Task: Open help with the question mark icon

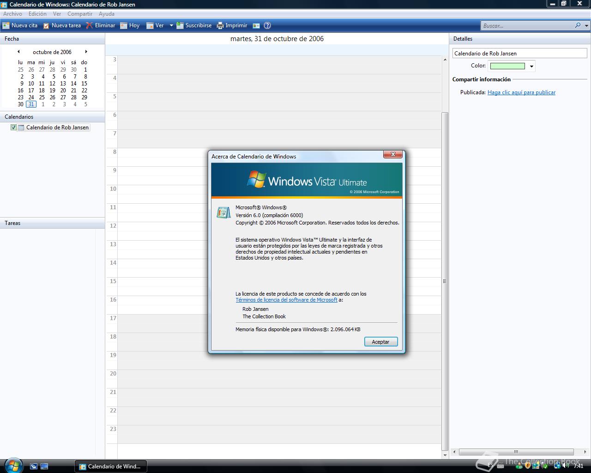Action: click(267, 25)
